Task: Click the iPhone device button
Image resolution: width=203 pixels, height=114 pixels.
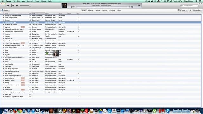Action: pos(181,10)
